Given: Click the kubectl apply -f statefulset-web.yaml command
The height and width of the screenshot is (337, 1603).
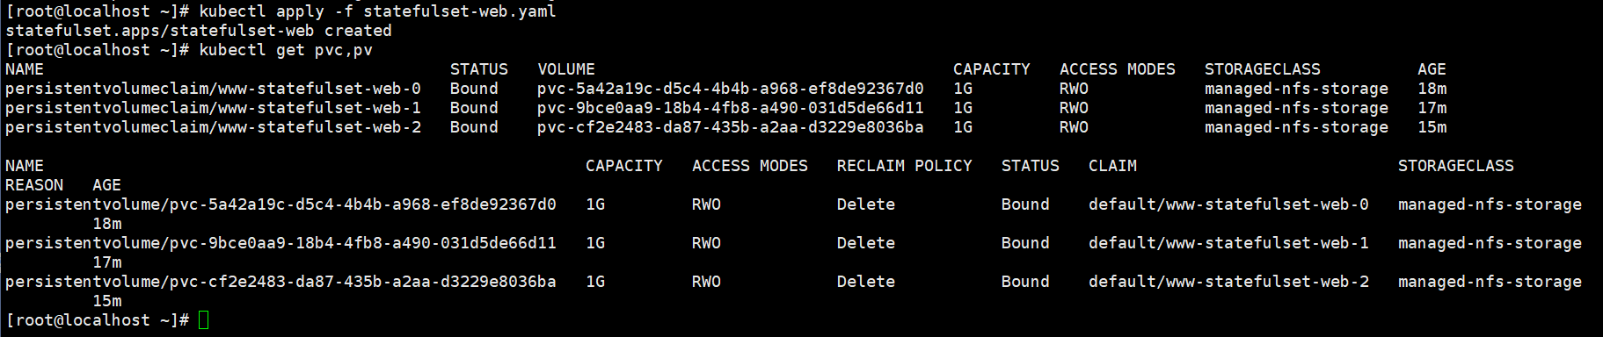Looking at the screenshot, I should [377, 11].
